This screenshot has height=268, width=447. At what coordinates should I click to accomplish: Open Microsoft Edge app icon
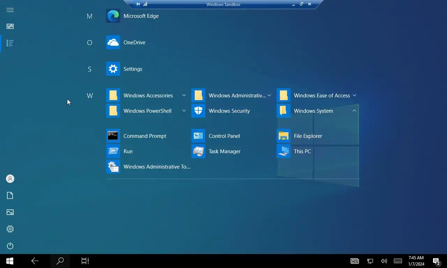(113, 16)
